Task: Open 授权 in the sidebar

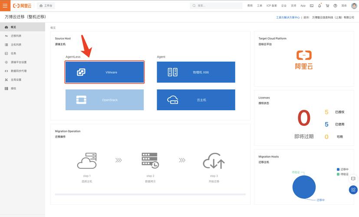Action: pos(23,89)
